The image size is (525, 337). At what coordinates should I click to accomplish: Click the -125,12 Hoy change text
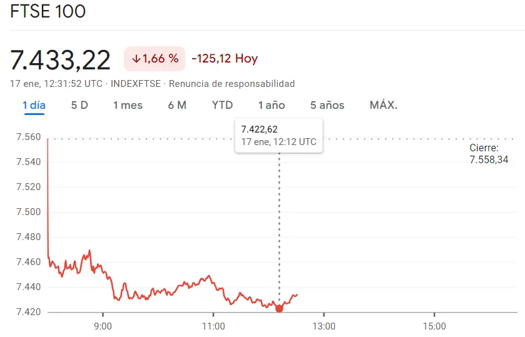point(225,59)
